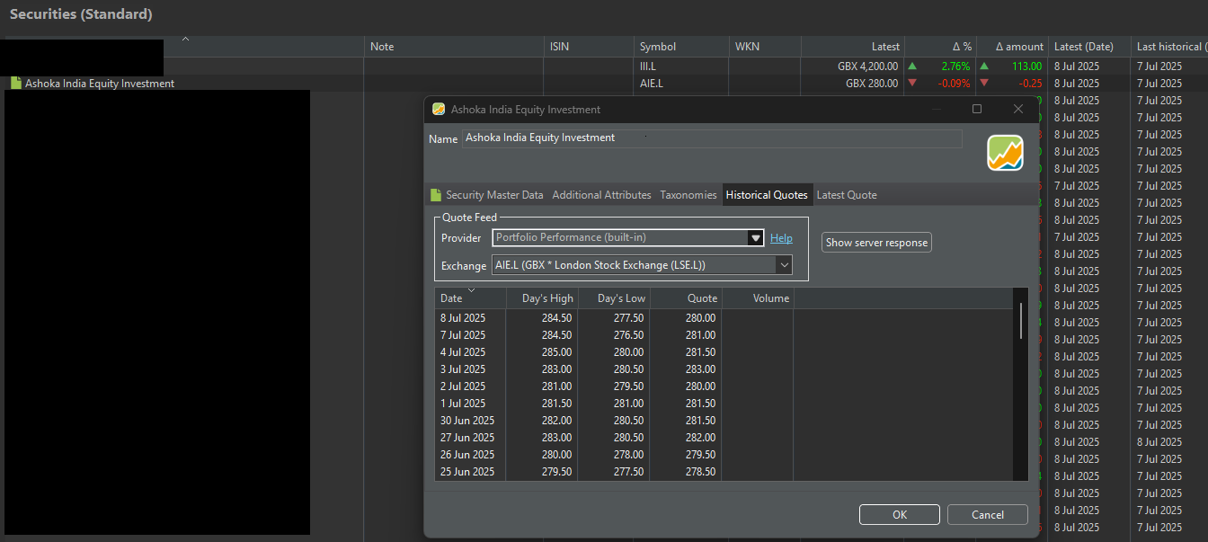Click Day's High 285.00 in the 4 Jul 2025 row
Image resolution: width=1208 pixels, height=542 pixels.
pyautogui.click(x=556, y=352)
